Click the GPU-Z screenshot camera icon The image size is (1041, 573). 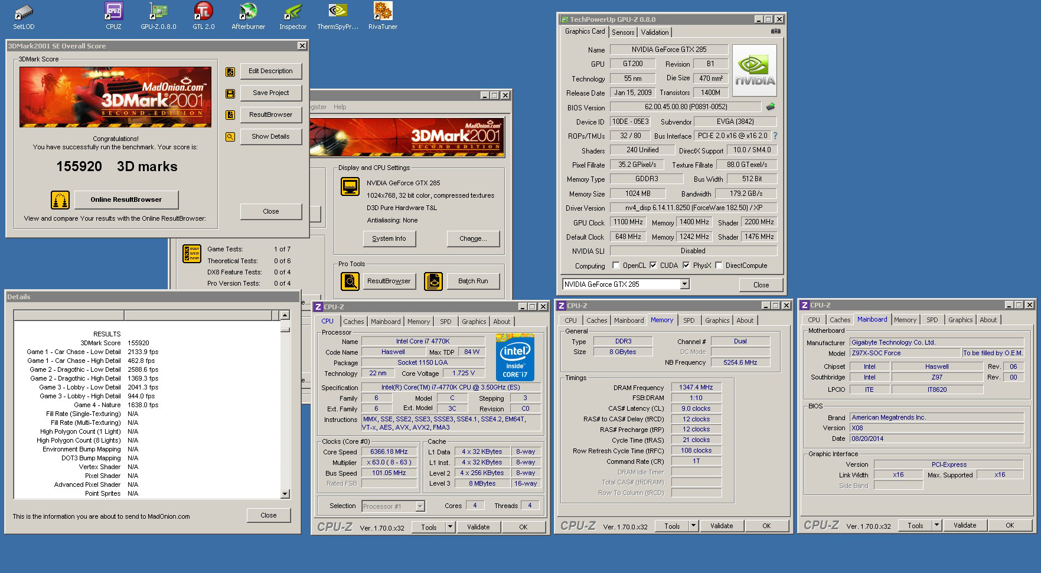(x=776, y=31)
